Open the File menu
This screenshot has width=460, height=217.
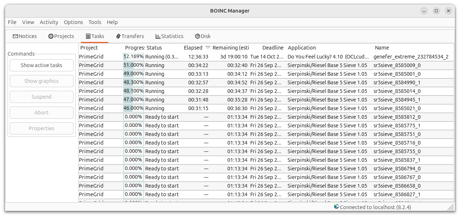(12, 22)
